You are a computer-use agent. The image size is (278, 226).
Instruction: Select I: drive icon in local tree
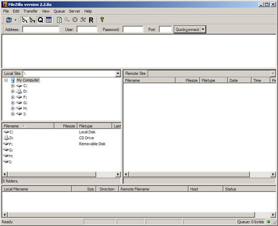click(x=19, y=114)
